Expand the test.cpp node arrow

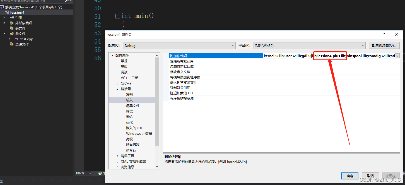[x=9, y=39]
